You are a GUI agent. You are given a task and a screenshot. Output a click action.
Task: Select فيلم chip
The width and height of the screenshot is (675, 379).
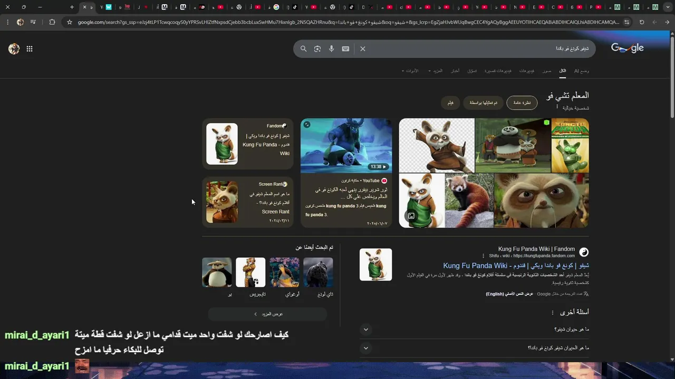450,103
